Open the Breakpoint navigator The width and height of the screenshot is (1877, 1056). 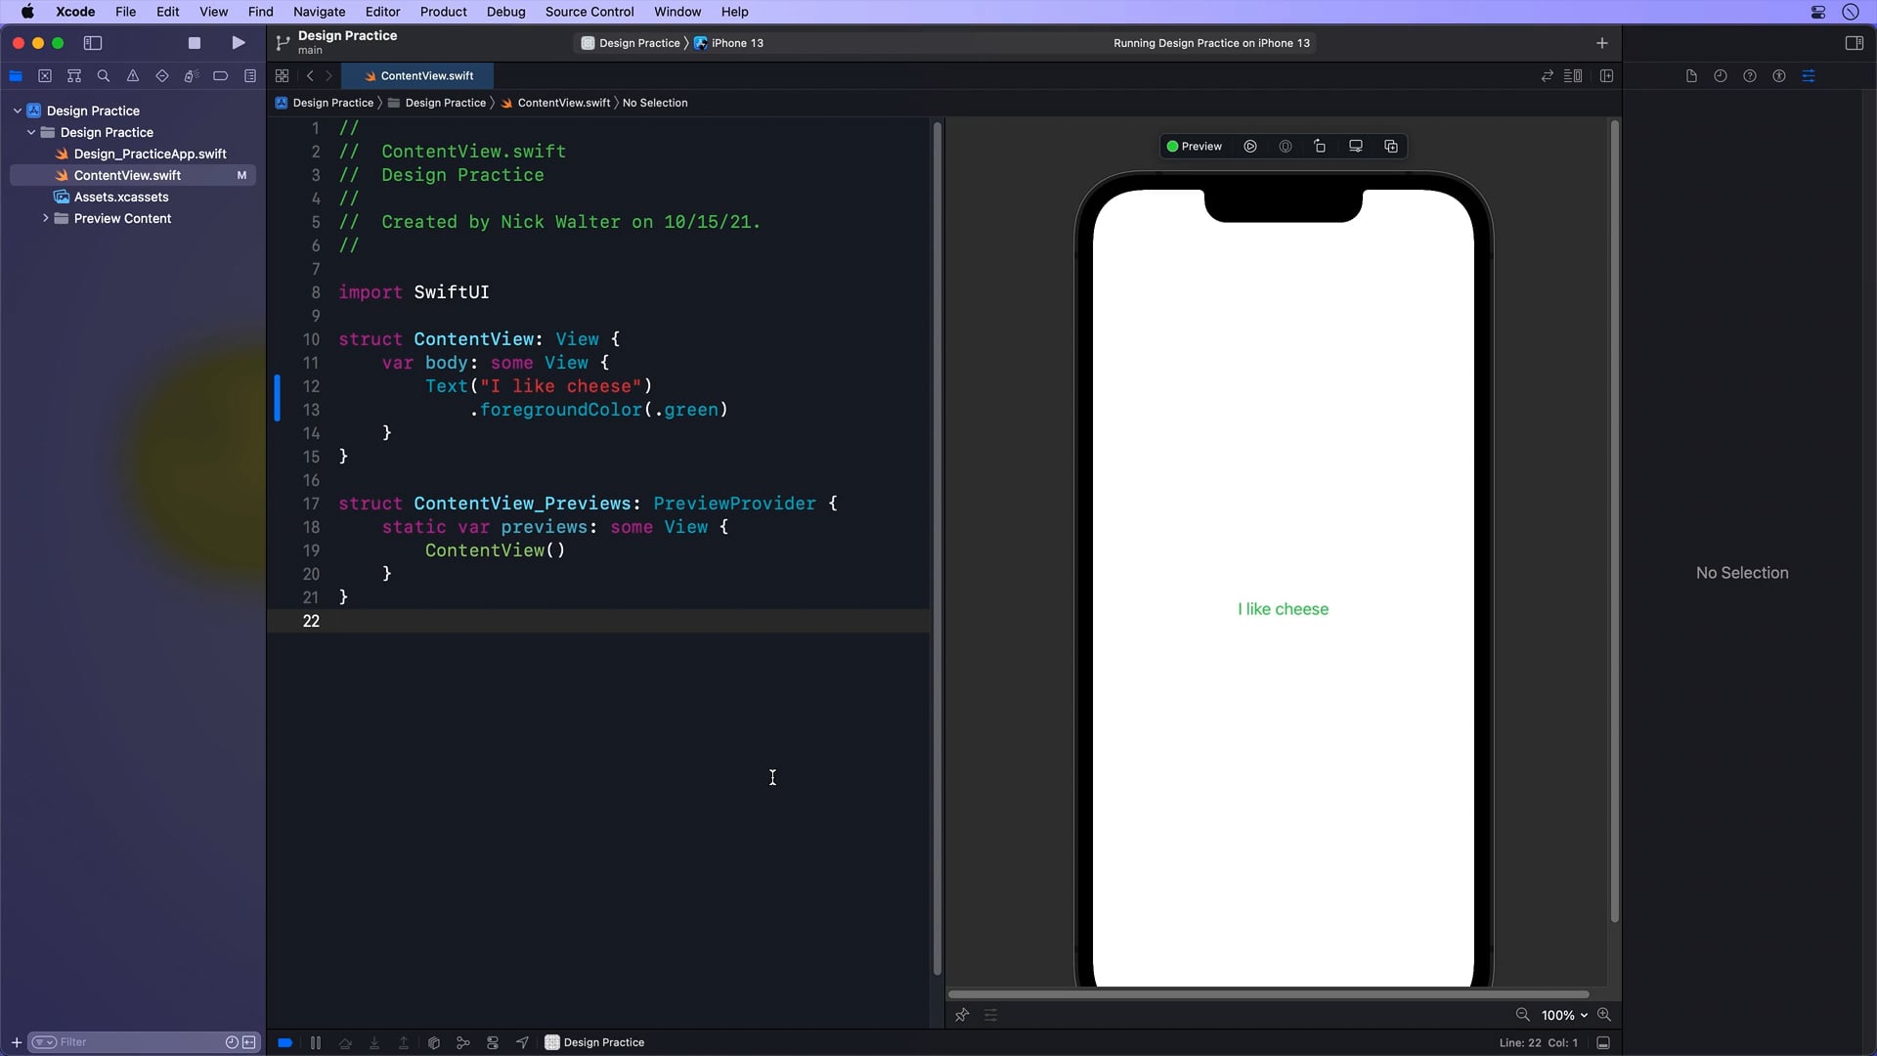click(221, 76)
